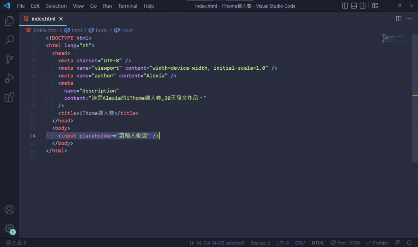Toggle the primary side bar layout icon
This screenshot has width=418, height=247.
[345, 6]
